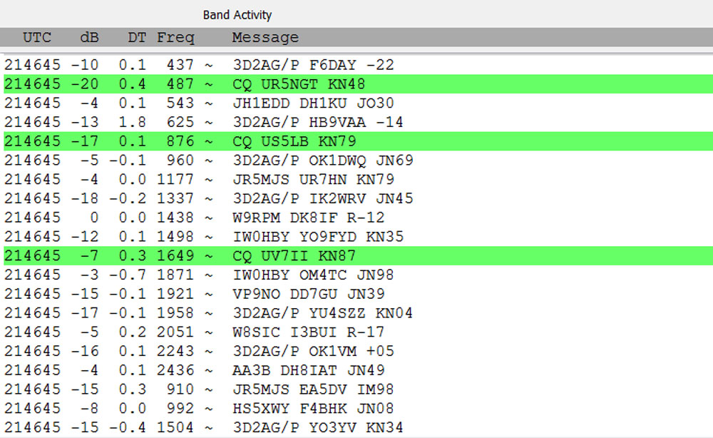
Task: Click the IW0HBY YO9FYD KN35 row
Action: point(318,237)
